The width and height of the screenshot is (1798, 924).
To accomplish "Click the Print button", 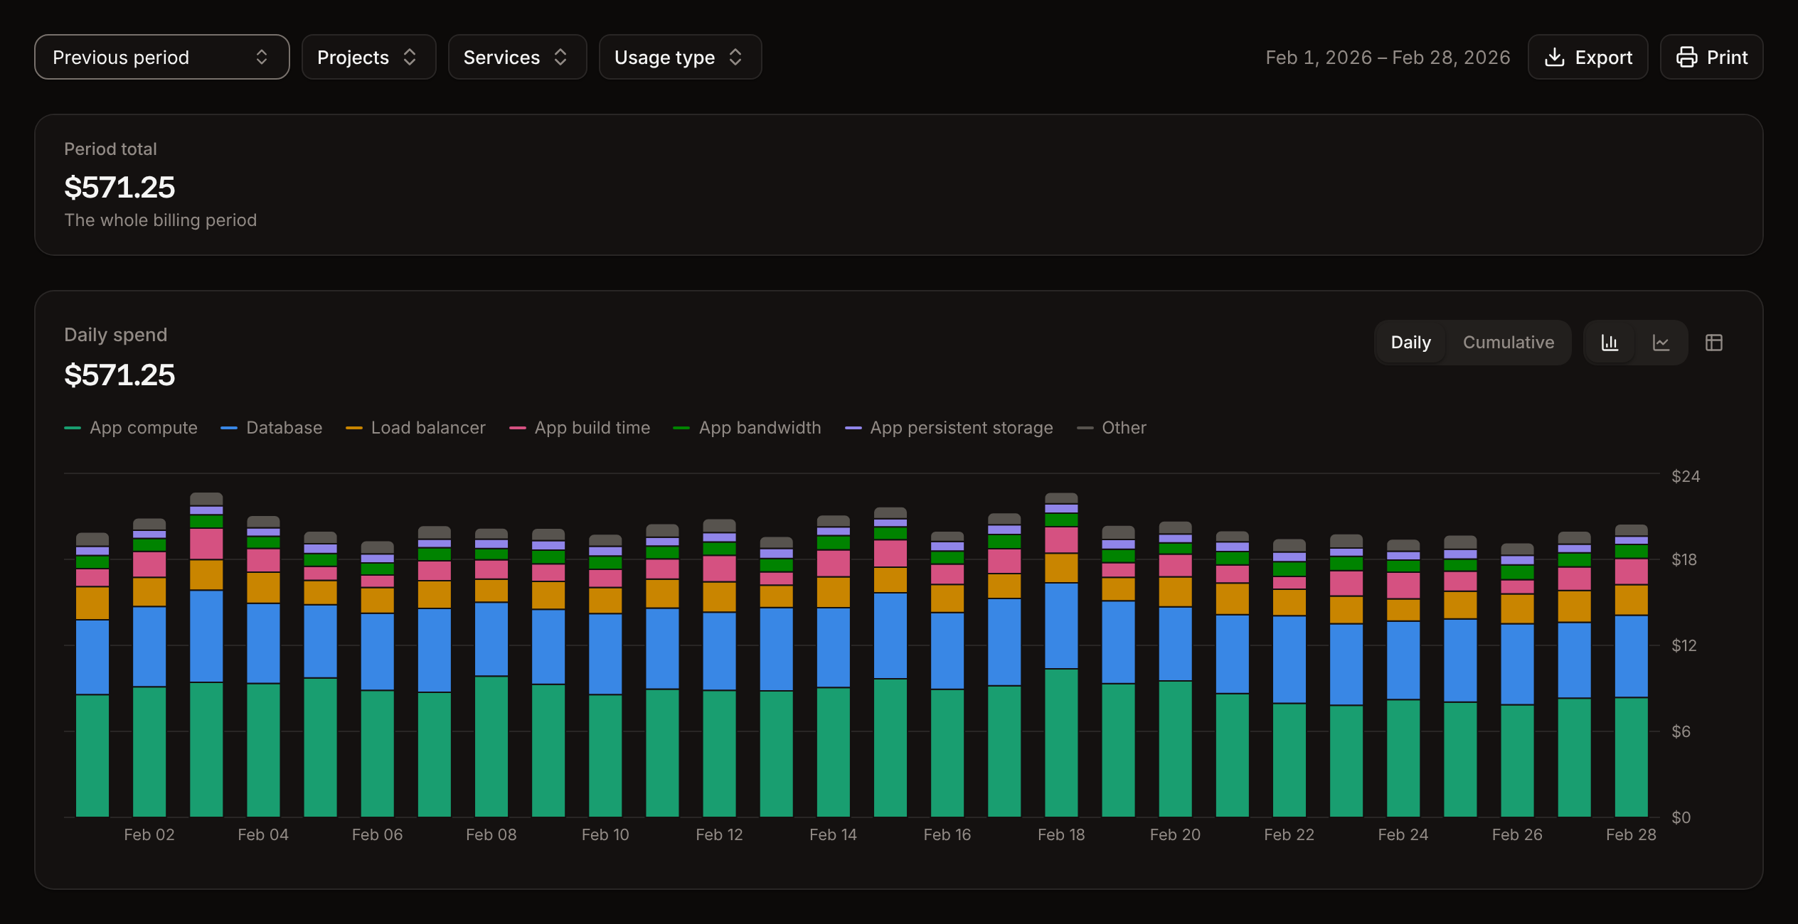I will (1711, 57).
